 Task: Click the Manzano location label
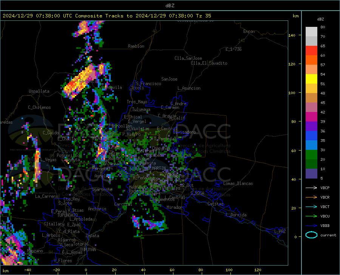tap(35, 251)
